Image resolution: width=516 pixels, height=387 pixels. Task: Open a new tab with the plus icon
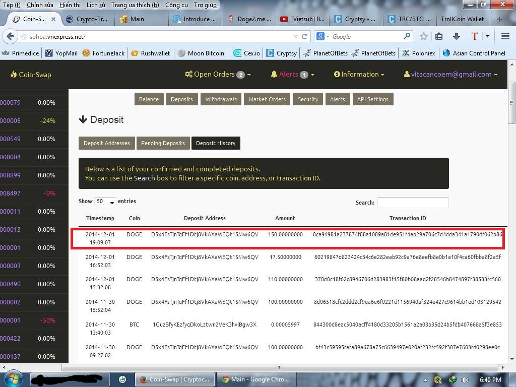pyautogui.click(x=499, y=19)
